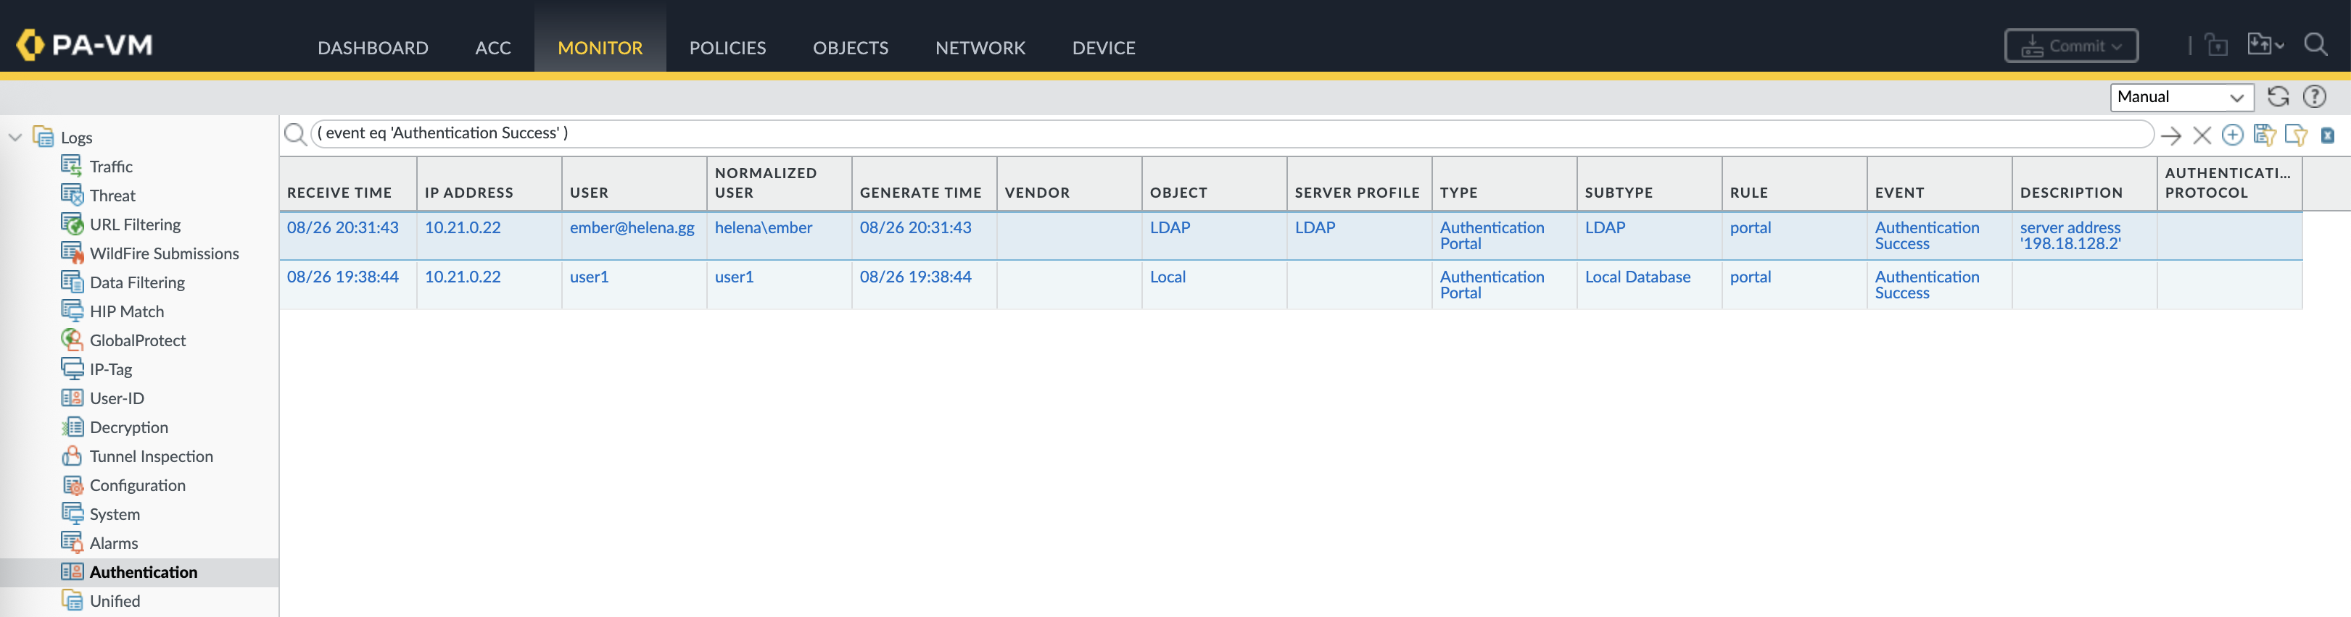This screenshot has width=2351, height=617.
Task: Open the help question mark icon
Action: tap(2313, 96)
